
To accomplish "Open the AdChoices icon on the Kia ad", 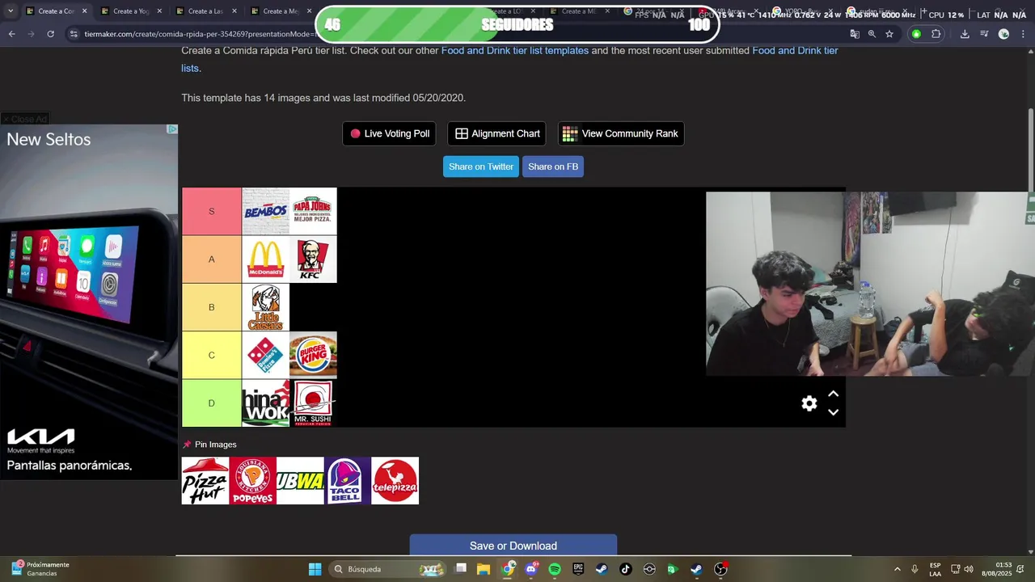I will [x=172, y=129].
